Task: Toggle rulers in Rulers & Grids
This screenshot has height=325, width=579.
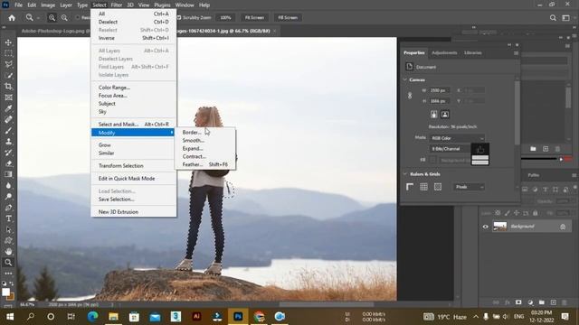Action: (410, 187)
